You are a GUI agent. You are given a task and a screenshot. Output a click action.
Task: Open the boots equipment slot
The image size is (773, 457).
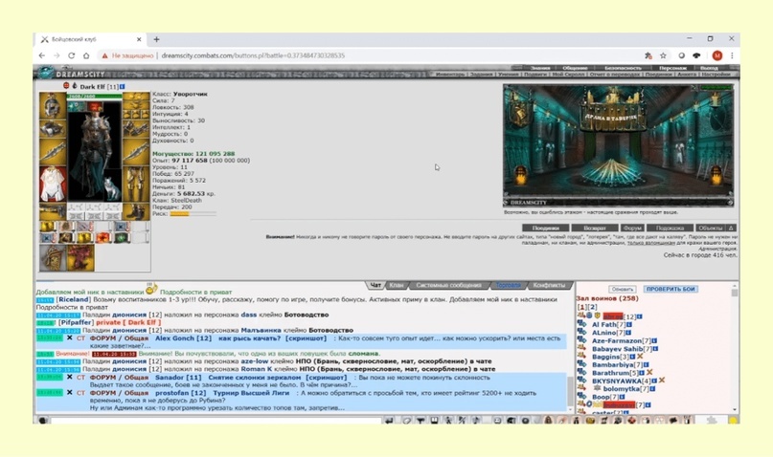tap(136, 212)
